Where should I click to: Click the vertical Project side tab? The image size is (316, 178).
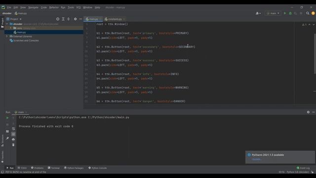click(x=2, y=23)
